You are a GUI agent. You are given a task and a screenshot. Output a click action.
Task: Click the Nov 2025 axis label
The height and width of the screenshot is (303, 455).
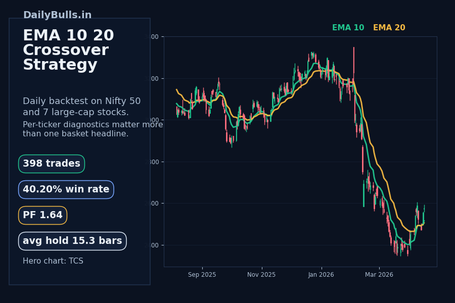pyautogui.click(x=261, y=275)
